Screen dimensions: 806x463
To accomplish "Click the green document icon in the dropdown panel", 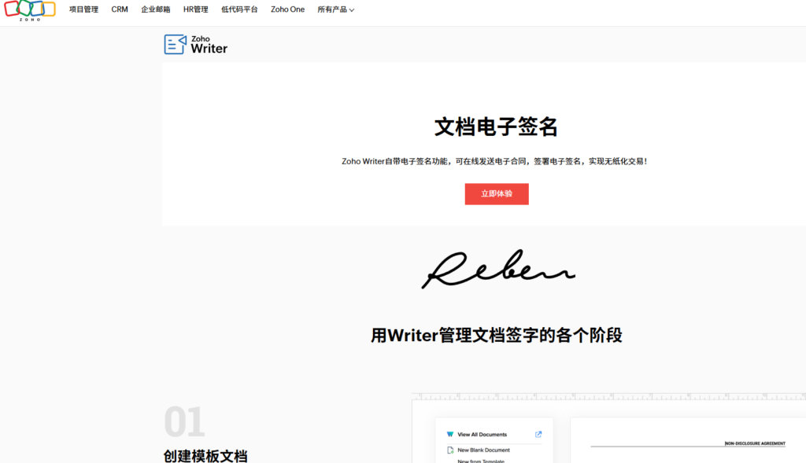I will coord(449,450).
